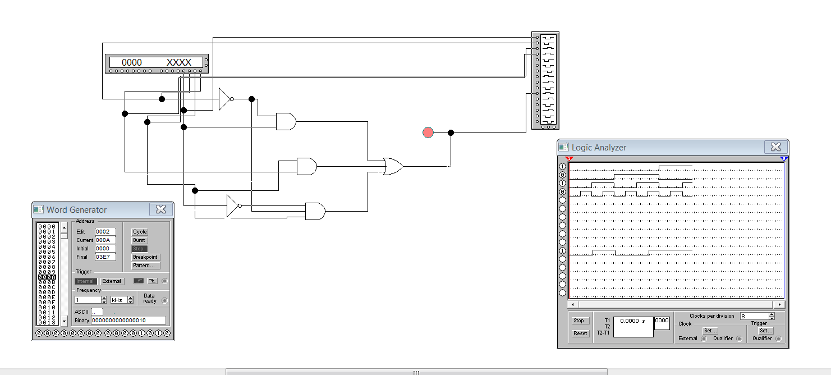Switch trigger to External mode
This screenshot has width=831, height=375.
pos(112,281)
